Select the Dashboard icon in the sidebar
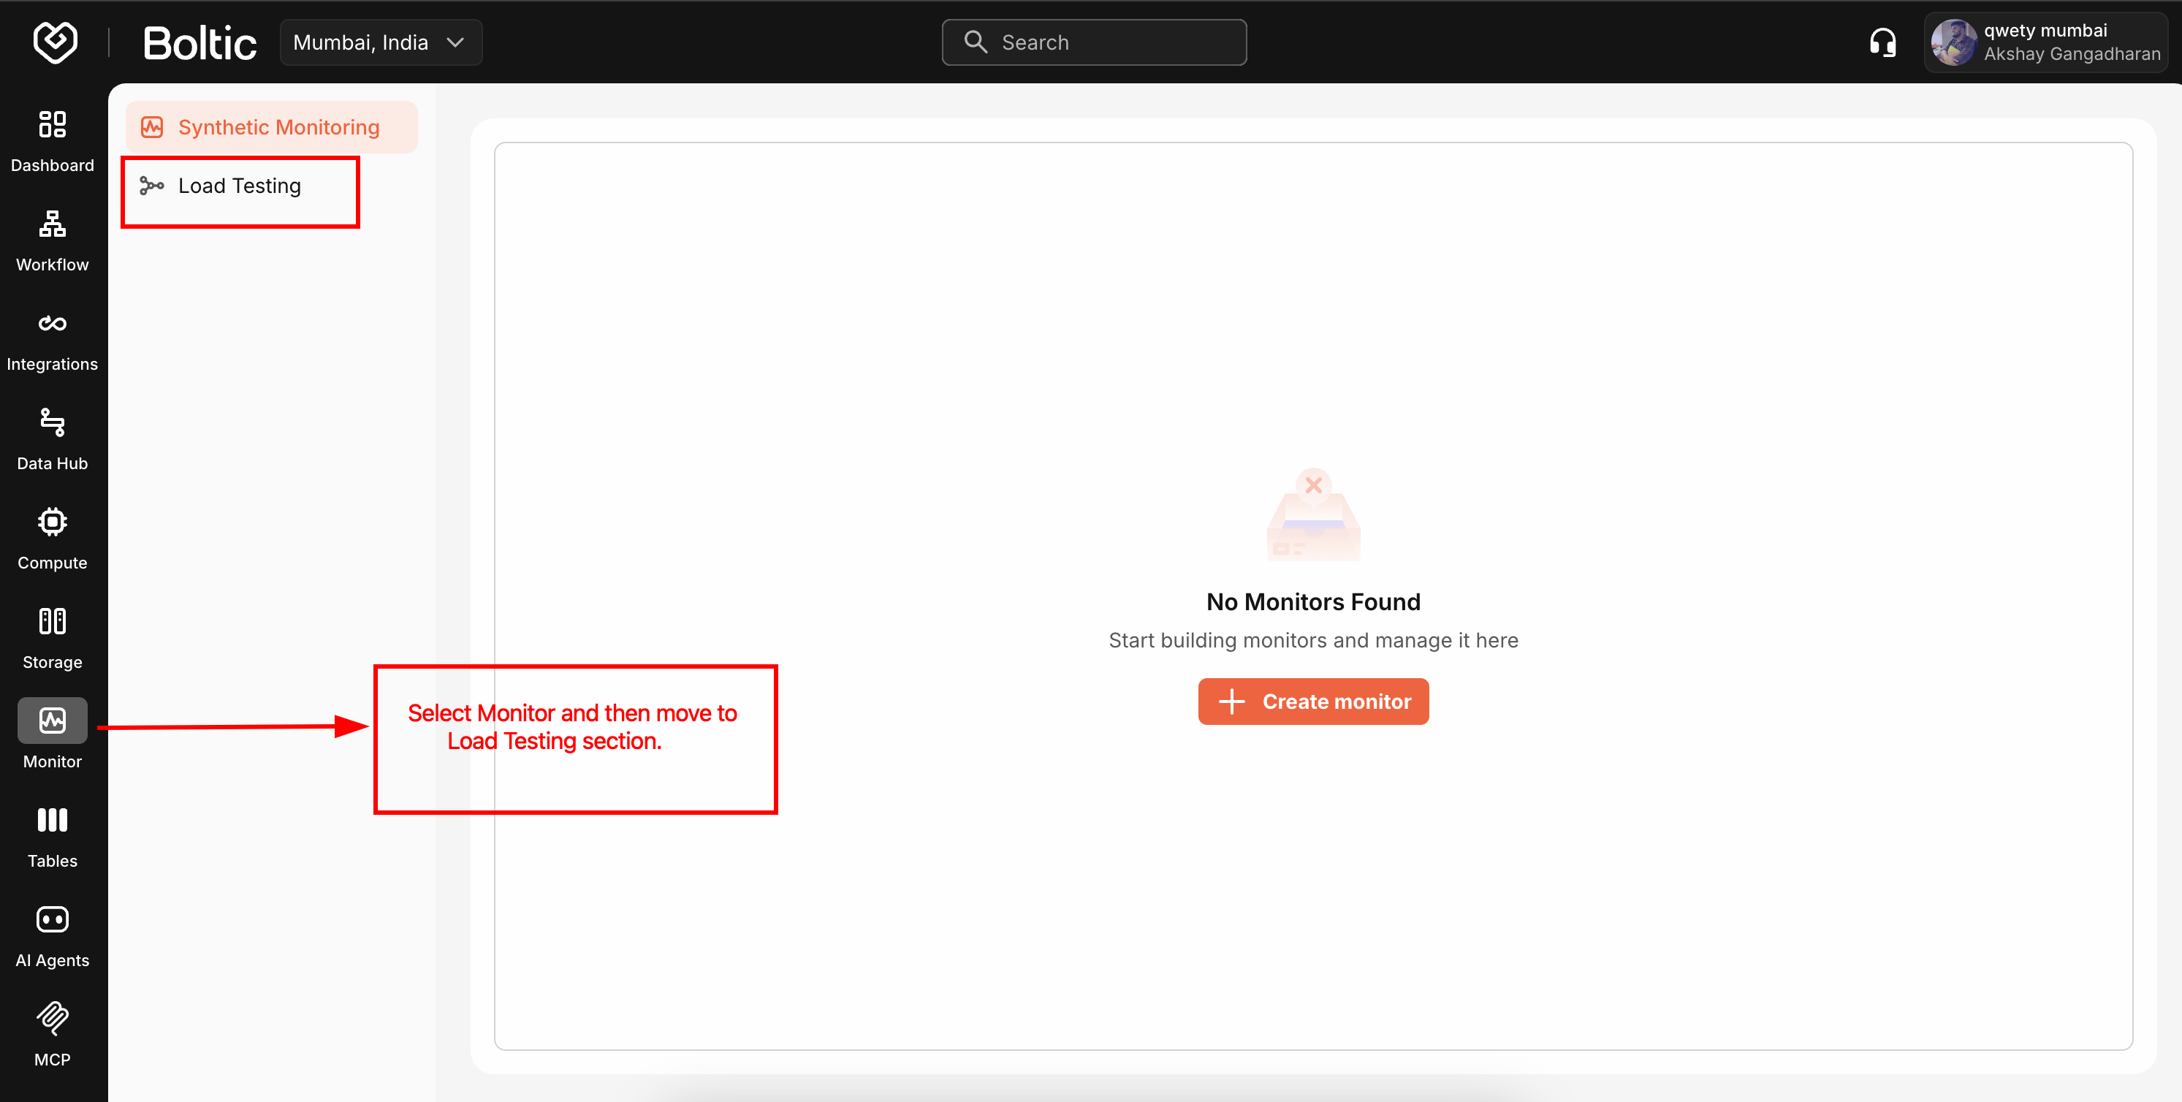The height and width of the screenshot is (1102, 2182). tap(52, 124)
